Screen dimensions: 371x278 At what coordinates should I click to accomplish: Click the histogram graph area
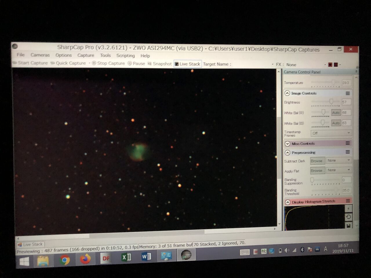[314, 218]
